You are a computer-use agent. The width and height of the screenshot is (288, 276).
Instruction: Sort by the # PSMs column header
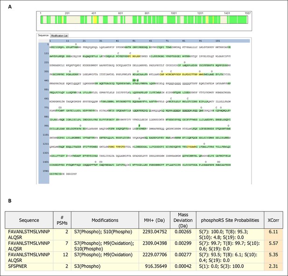[x=62, y=220]
